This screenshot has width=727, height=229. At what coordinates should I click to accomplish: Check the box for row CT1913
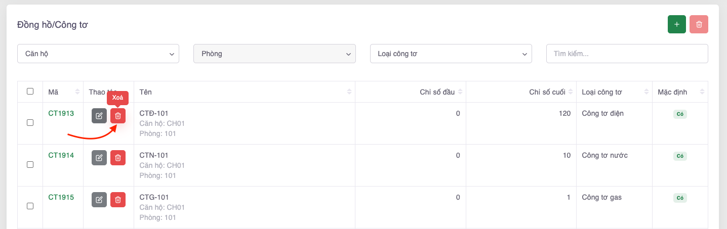click(x=30, y=123)
